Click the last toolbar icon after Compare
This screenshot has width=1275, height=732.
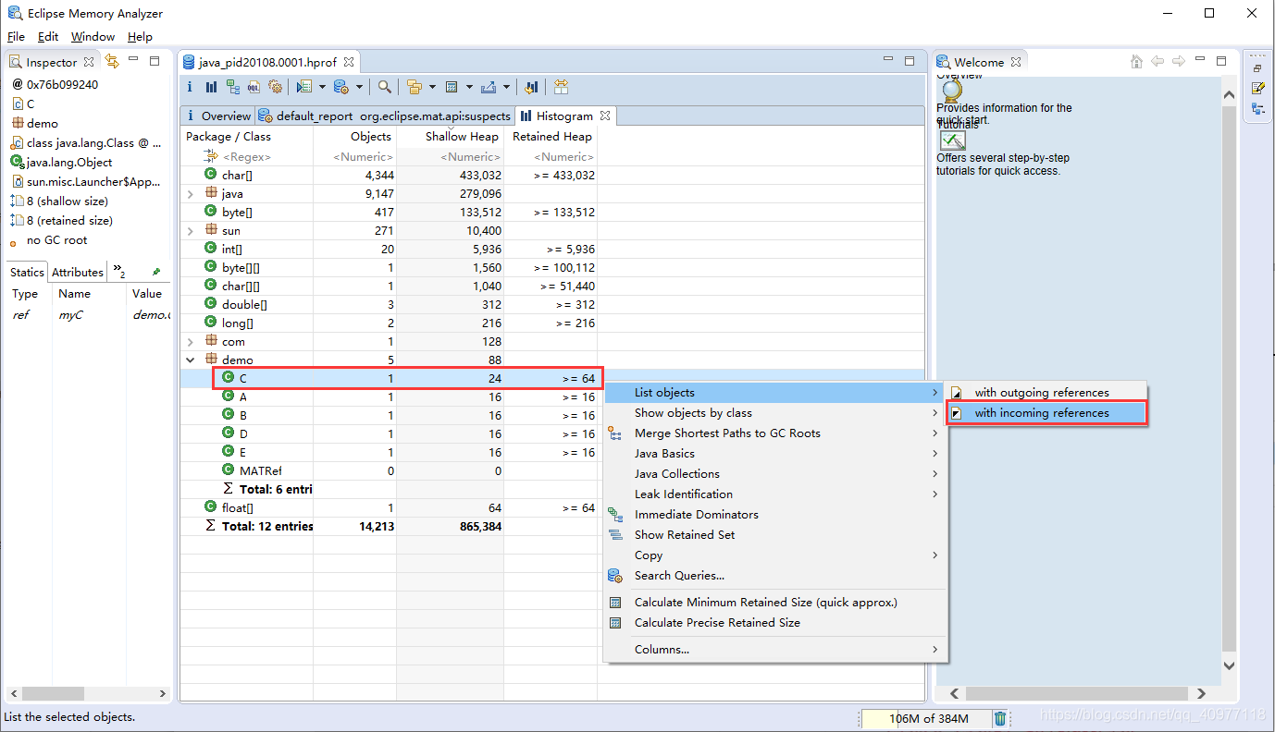click(561, 87)
